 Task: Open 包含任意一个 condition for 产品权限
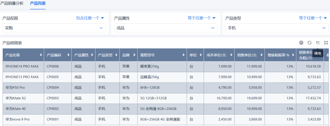pos(90,18)
